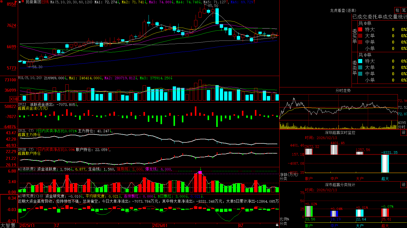Image resolution: width=407 pixels, height=228 pixels.
Task: Click the 4395 volume label in 分时走势
Action: (402, 123)
